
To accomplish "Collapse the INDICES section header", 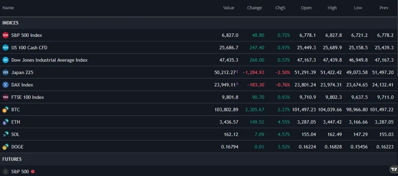I will (x=10, y=23).
